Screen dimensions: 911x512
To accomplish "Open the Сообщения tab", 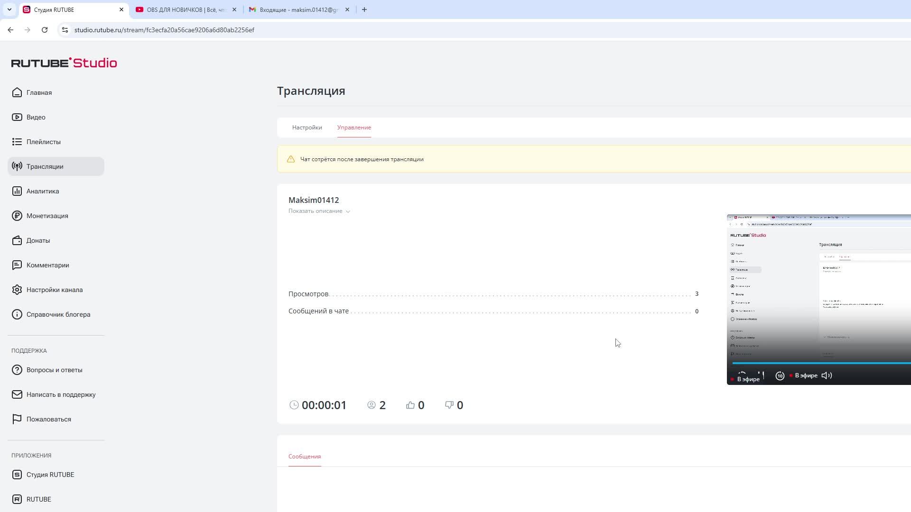I will click(x=305, y=457).
